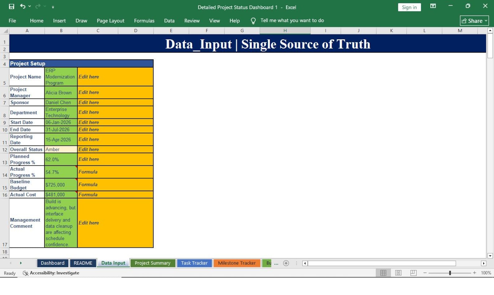Open Ribbon Display Options icon
This screenshot has height=295, width=494.
(433, 6)
